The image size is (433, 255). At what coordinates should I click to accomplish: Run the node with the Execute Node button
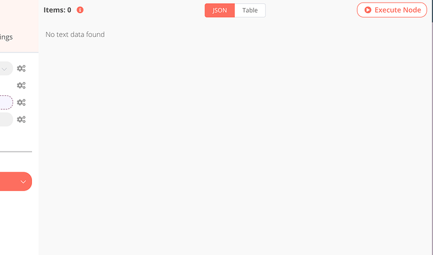click(x=392, y=10)
